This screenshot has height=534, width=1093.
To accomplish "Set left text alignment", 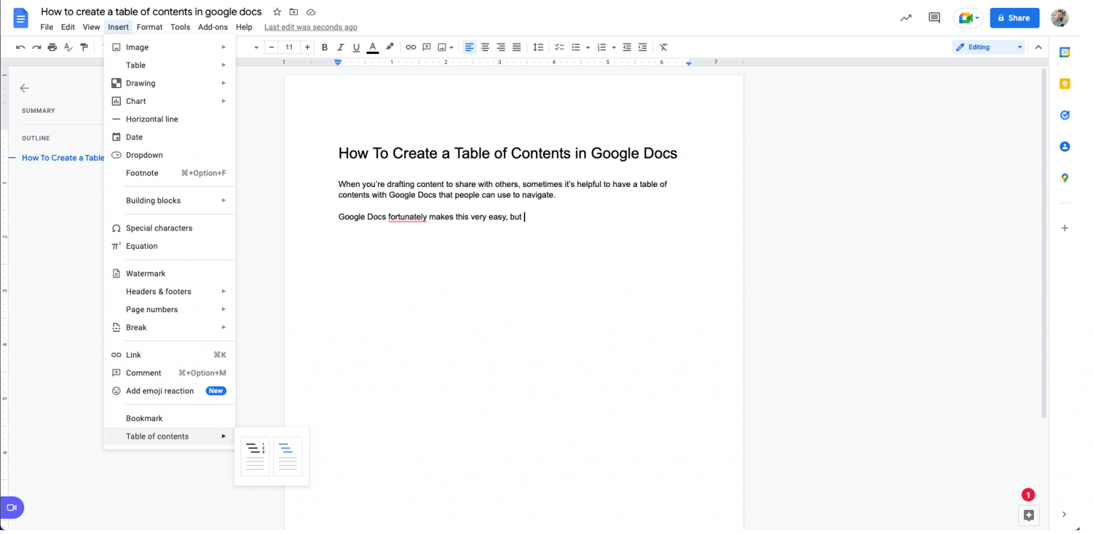I will pos(469,48).
